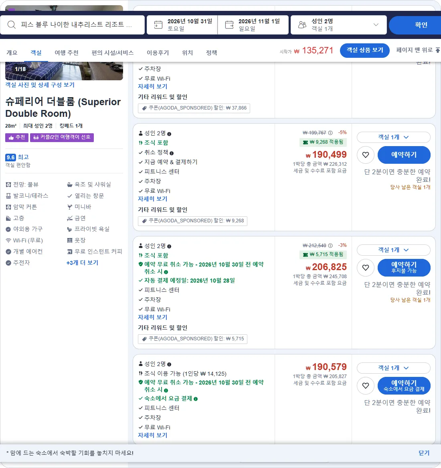Click the info icon beside crossed price ₩212,540
Image resolution: width=441 pixels, height=468 pixels.
tap(330, 246)
